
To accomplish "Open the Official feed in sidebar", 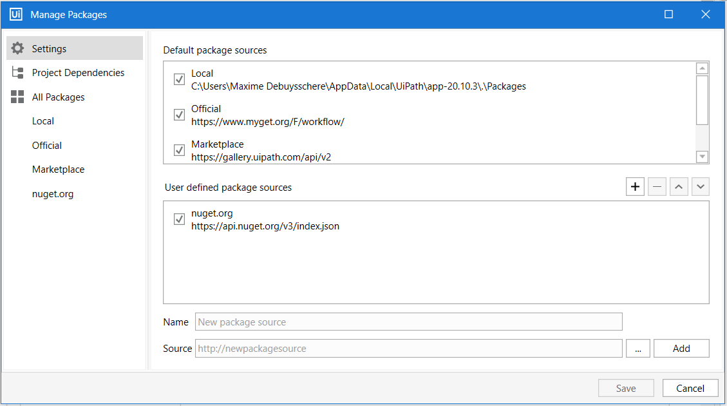I will click(x=47, y=146).
